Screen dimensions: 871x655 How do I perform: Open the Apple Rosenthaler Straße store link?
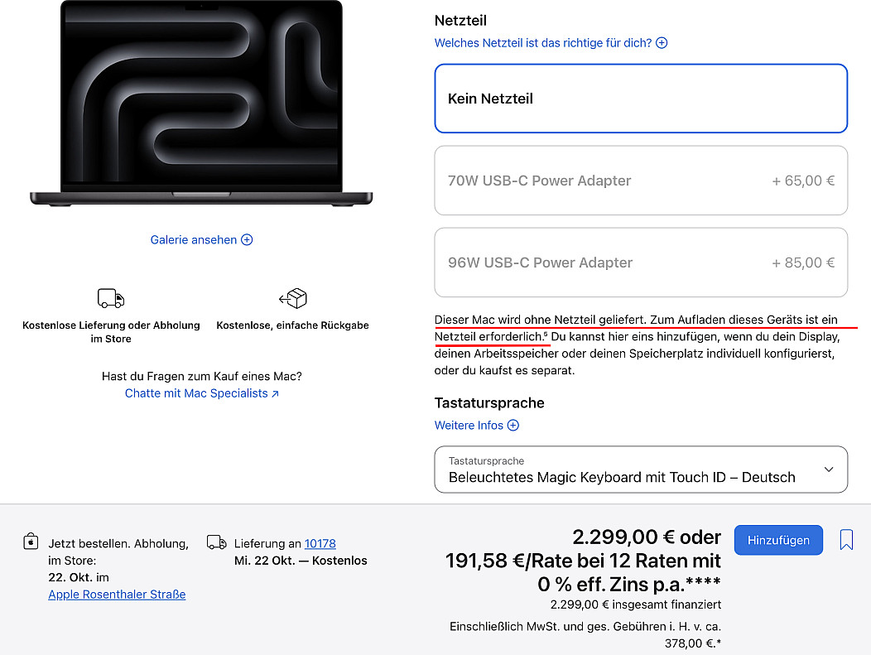tap(117, 595)
